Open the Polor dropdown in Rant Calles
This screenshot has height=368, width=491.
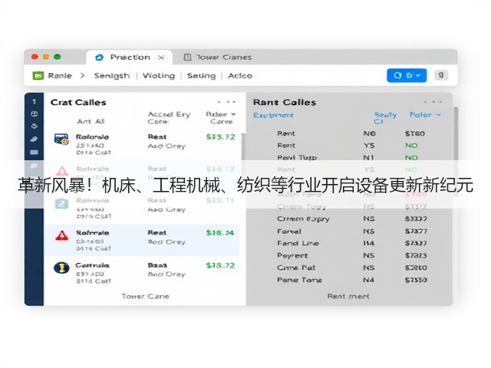425,115
